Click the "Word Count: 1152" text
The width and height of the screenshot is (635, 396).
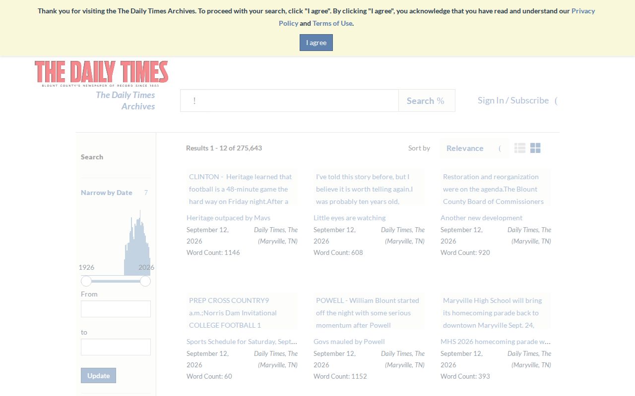[x=340, y=376]
